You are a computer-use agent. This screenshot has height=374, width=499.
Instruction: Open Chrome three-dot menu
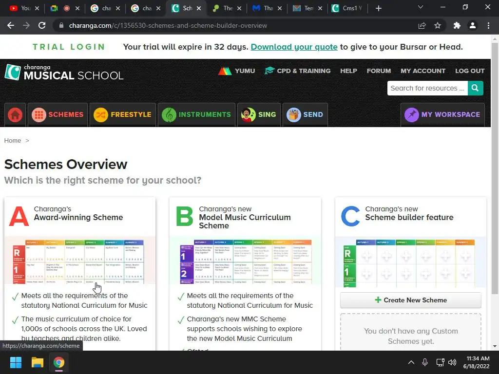point(488,25)
